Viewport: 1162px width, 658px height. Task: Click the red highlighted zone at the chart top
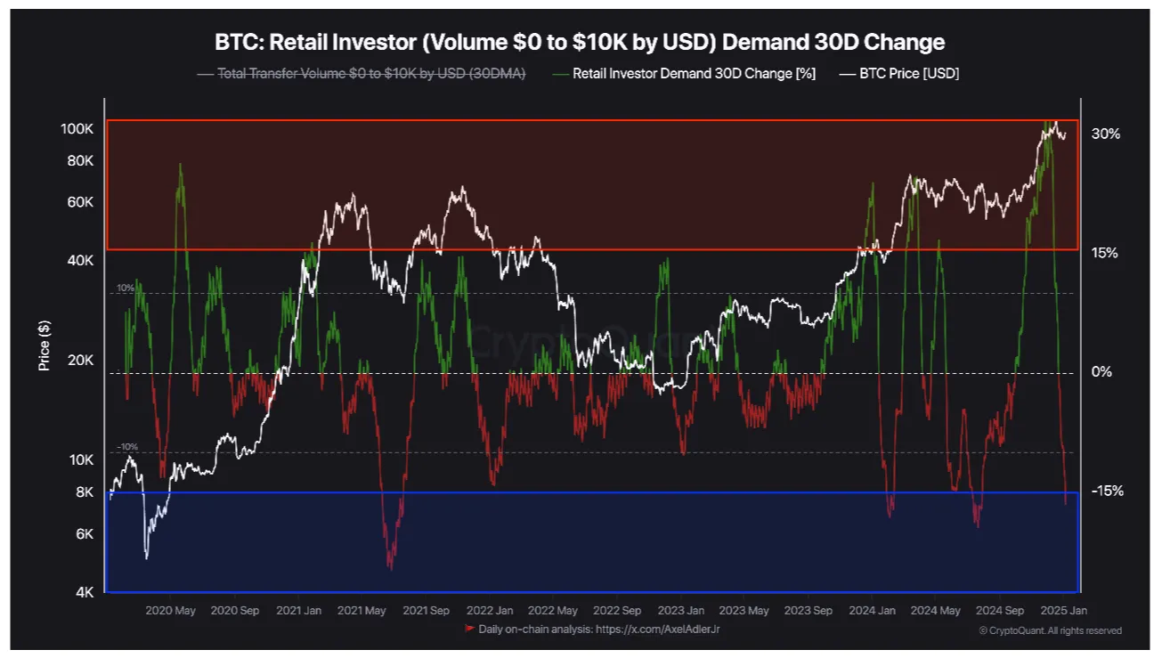(x=591, y=184)
